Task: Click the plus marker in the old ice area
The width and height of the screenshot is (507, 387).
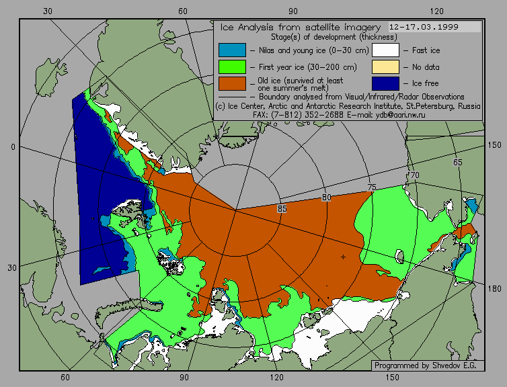Action: (343, 257)
